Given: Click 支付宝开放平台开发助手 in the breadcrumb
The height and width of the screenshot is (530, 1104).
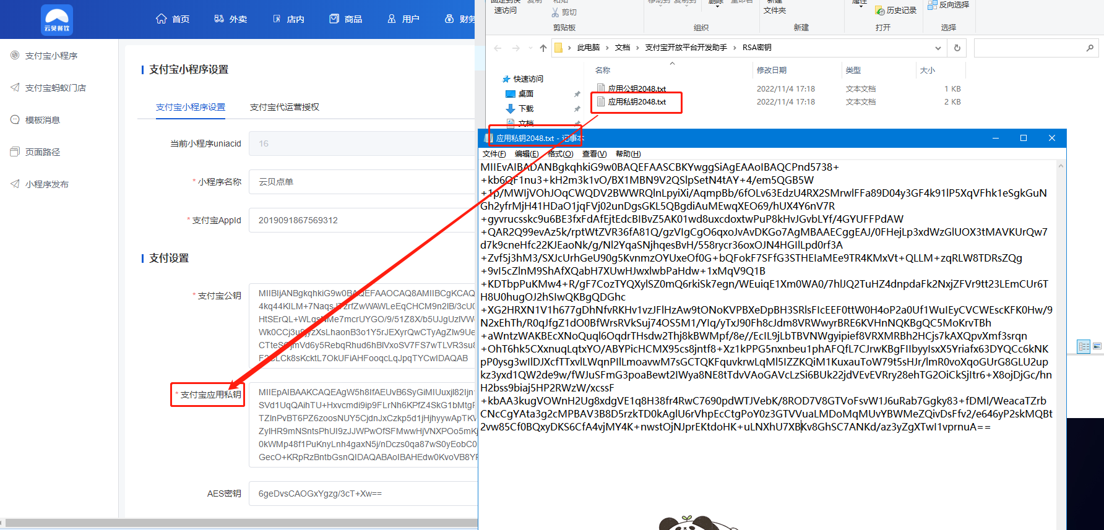Looking at the screenshot, I should click(x=686, y=48).
